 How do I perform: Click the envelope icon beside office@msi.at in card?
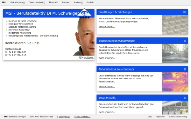(x=6, y=49)
